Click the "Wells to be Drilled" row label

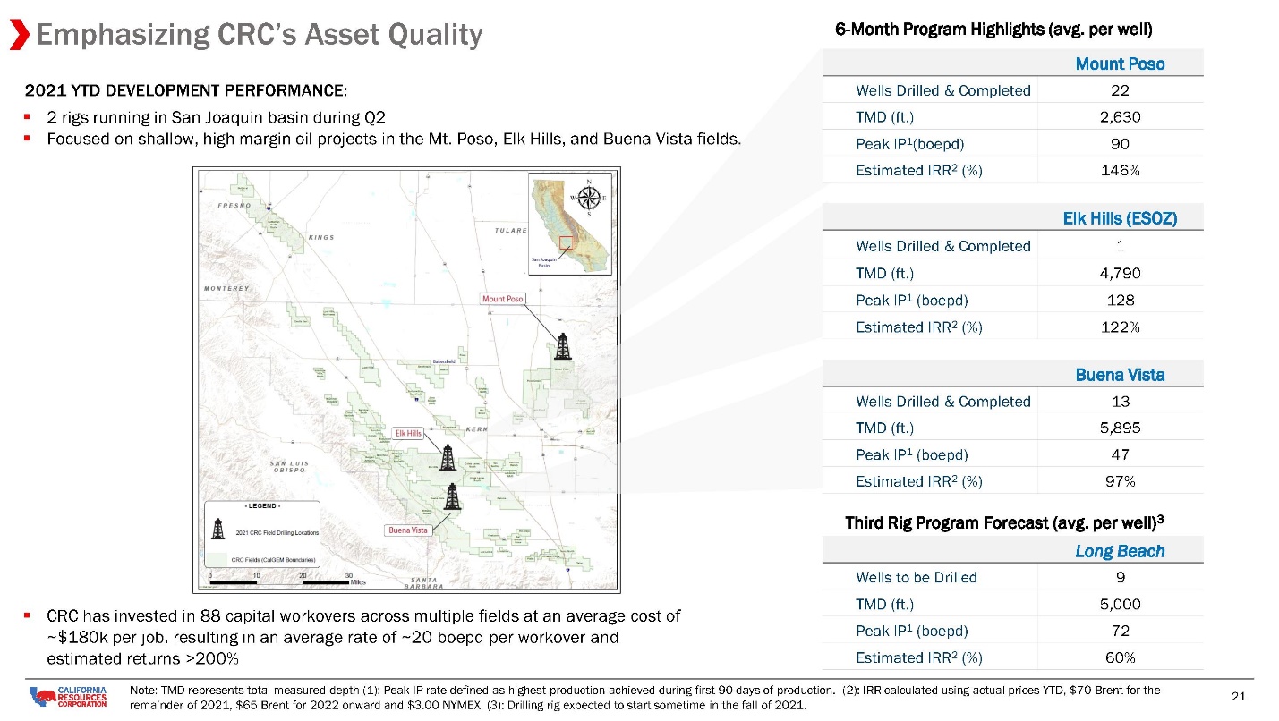click(917, 577)
